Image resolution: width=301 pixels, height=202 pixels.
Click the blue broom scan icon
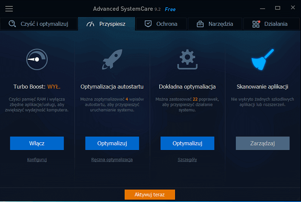262,59
